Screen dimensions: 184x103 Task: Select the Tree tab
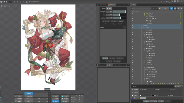click(133, 5)
